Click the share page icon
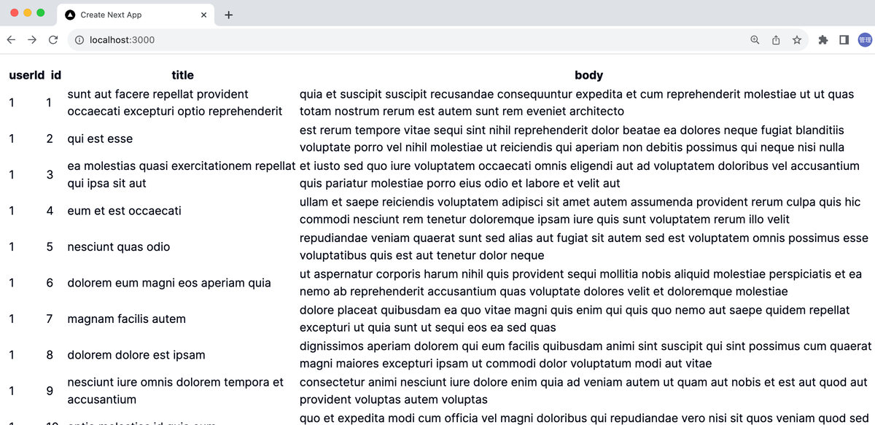Viewport: 875px width, 425px height. (x=776, y=40)
